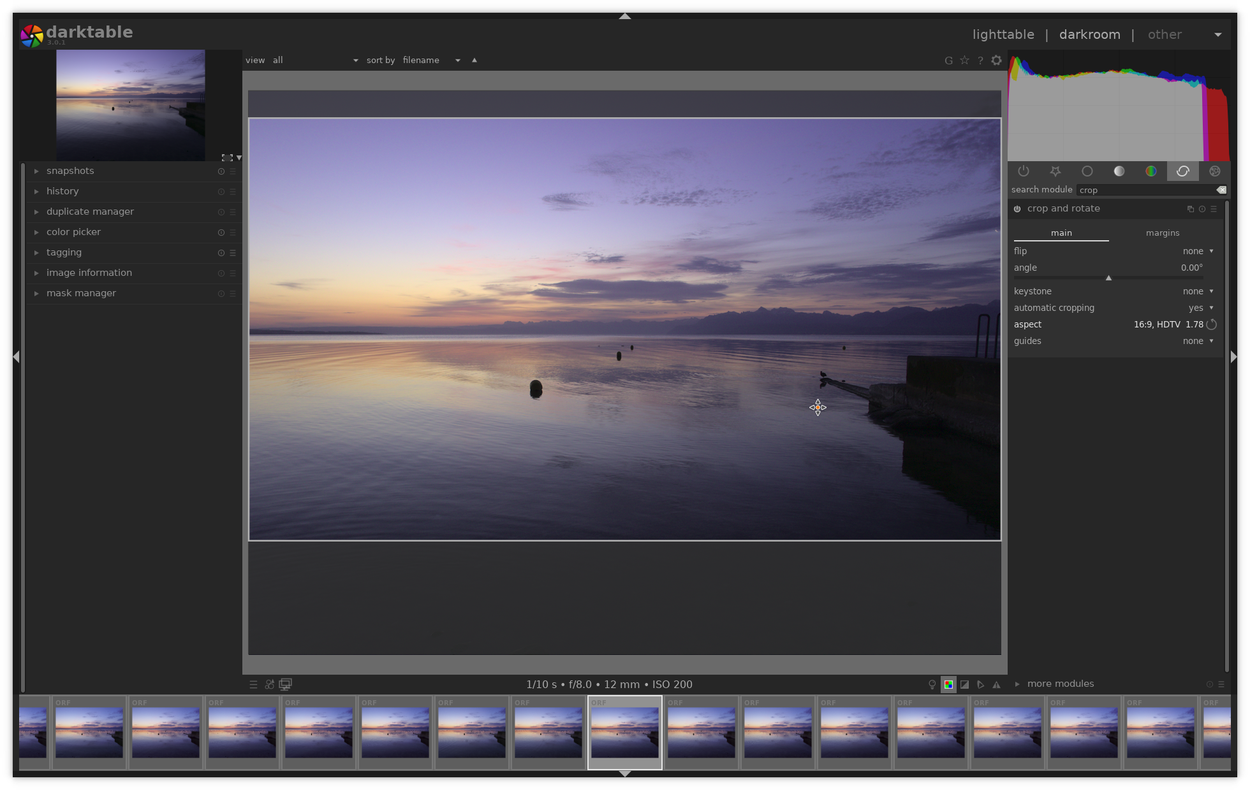Switch to lighttable view
The width and height of the screenshot is (1250, 790).
pos(1003,34)
